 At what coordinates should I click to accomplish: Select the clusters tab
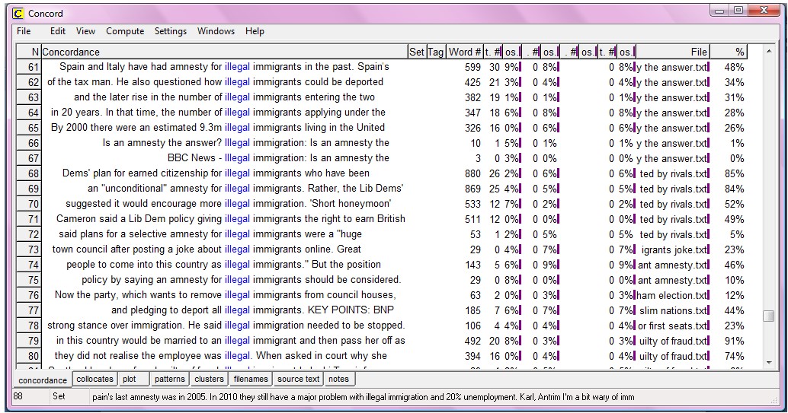click(x=209, y=379)
